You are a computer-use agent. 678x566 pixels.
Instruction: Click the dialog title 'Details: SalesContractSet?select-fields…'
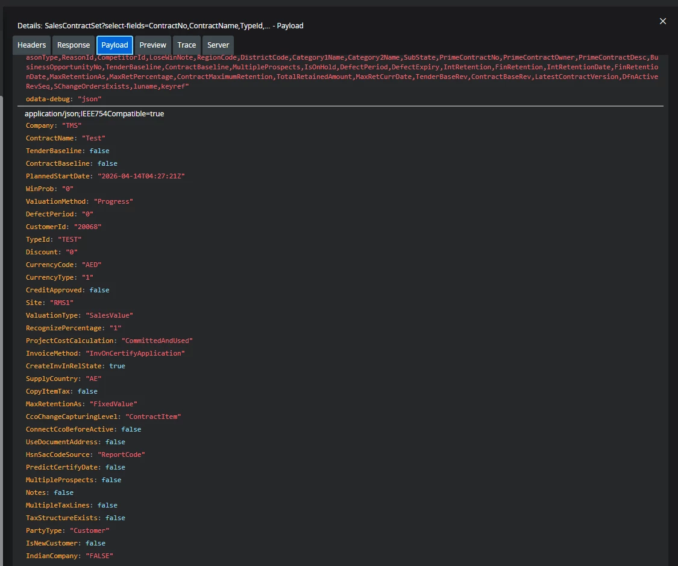[160, 26]
